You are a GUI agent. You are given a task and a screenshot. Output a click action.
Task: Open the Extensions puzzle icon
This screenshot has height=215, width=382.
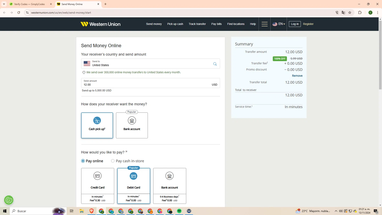tap(360, 12)
